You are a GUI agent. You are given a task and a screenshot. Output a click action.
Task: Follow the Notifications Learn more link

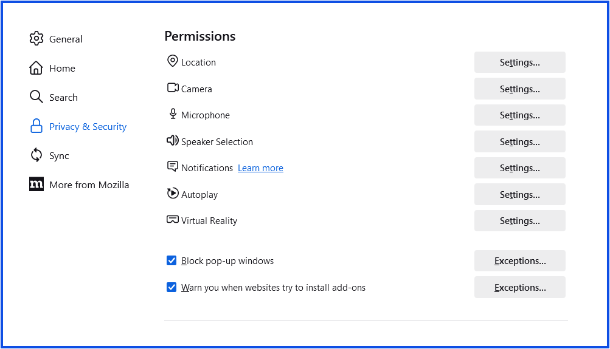pos(260,168)
